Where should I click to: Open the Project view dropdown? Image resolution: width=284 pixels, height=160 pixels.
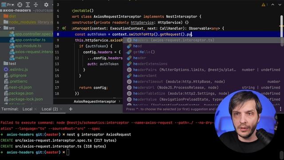point(8,4)
